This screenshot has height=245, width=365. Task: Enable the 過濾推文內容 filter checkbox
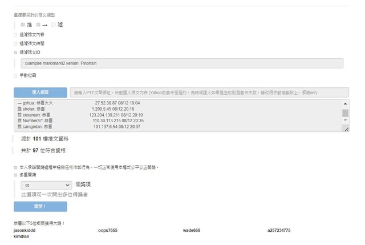15,34
